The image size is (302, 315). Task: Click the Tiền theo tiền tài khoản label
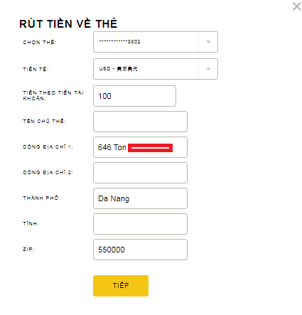tap(53, 95)
